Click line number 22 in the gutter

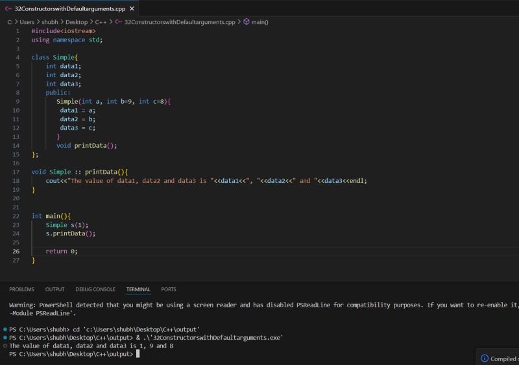click(16, 216)
